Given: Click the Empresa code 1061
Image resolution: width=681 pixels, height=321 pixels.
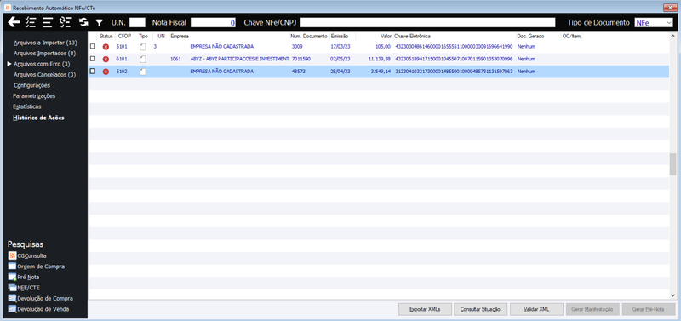Looking at the screenshot, I should pyautogui.click(x=176, y=59).
